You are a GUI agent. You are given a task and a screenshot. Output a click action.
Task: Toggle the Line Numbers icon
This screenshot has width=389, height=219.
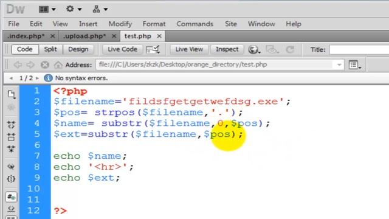(x=11, y=197)
